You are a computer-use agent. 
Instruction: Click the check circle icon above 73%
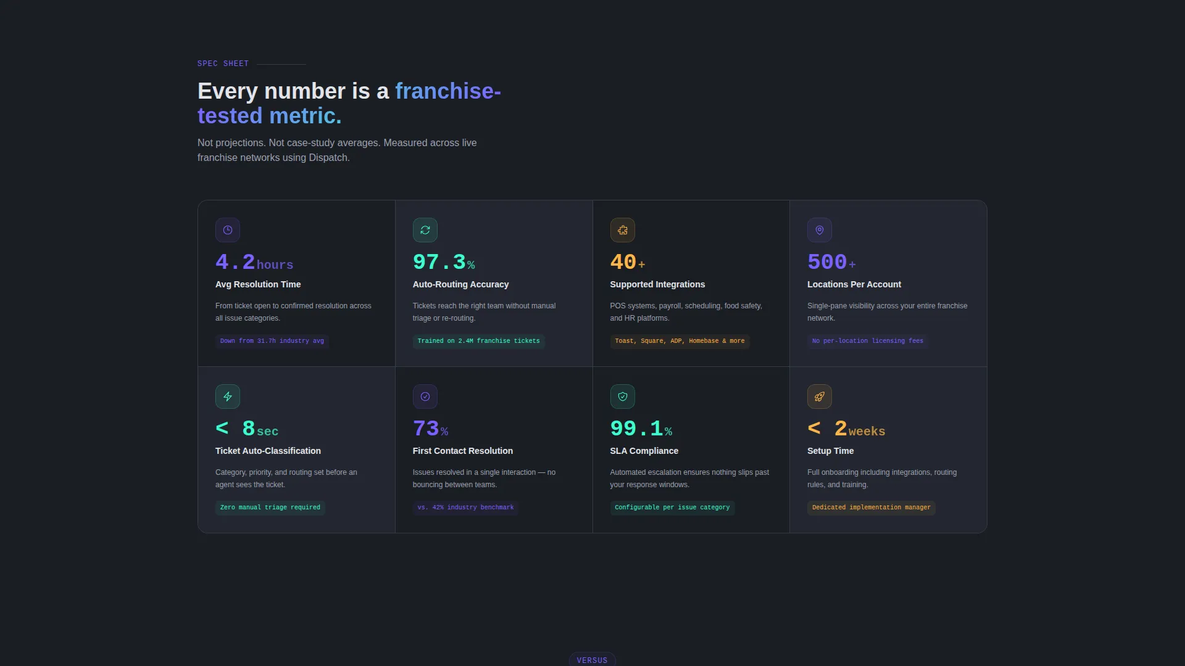(x=425, y=397)
